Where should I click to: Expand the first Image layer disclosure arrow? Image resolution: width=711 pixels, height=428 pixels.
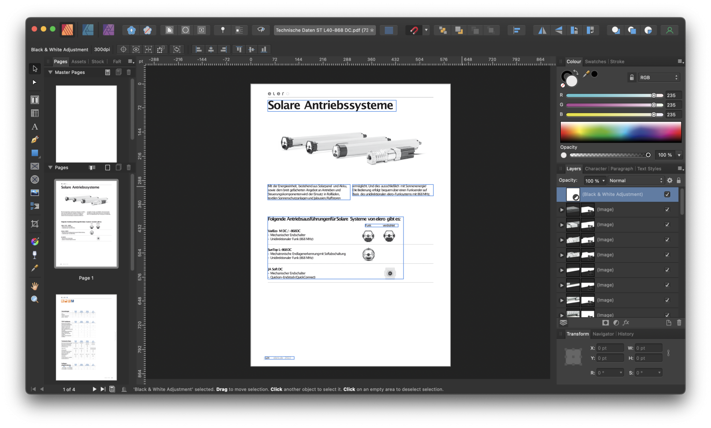(561, 209)
